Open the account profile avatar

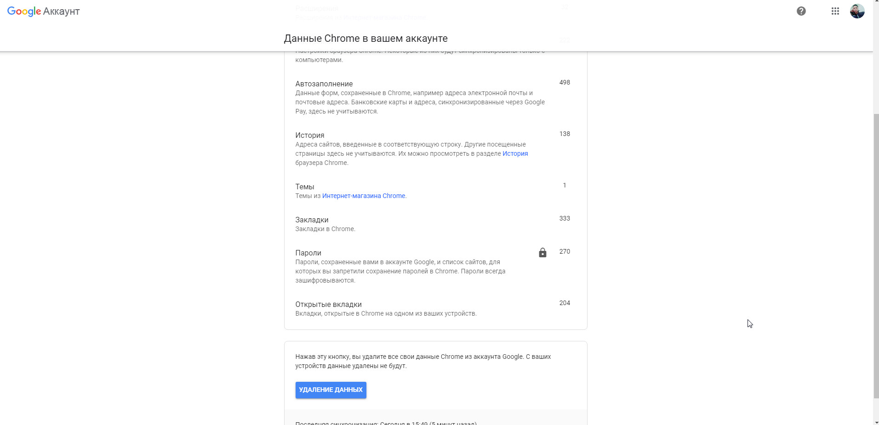click(x=857, y=11)
